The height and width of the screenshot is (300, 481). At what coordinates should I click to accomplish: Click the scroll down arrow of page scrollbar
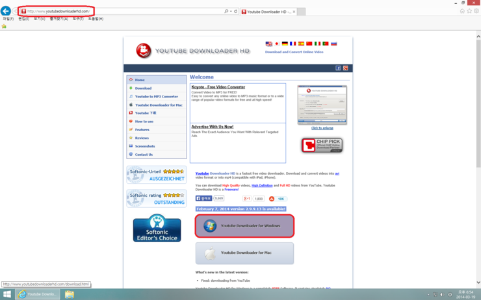[478, 282]
